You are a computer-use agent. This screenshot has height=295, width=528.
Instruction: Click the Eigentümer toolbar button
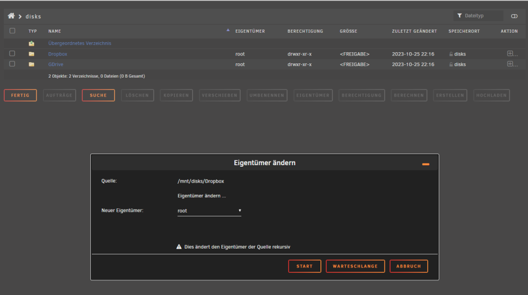coord(313,95)
